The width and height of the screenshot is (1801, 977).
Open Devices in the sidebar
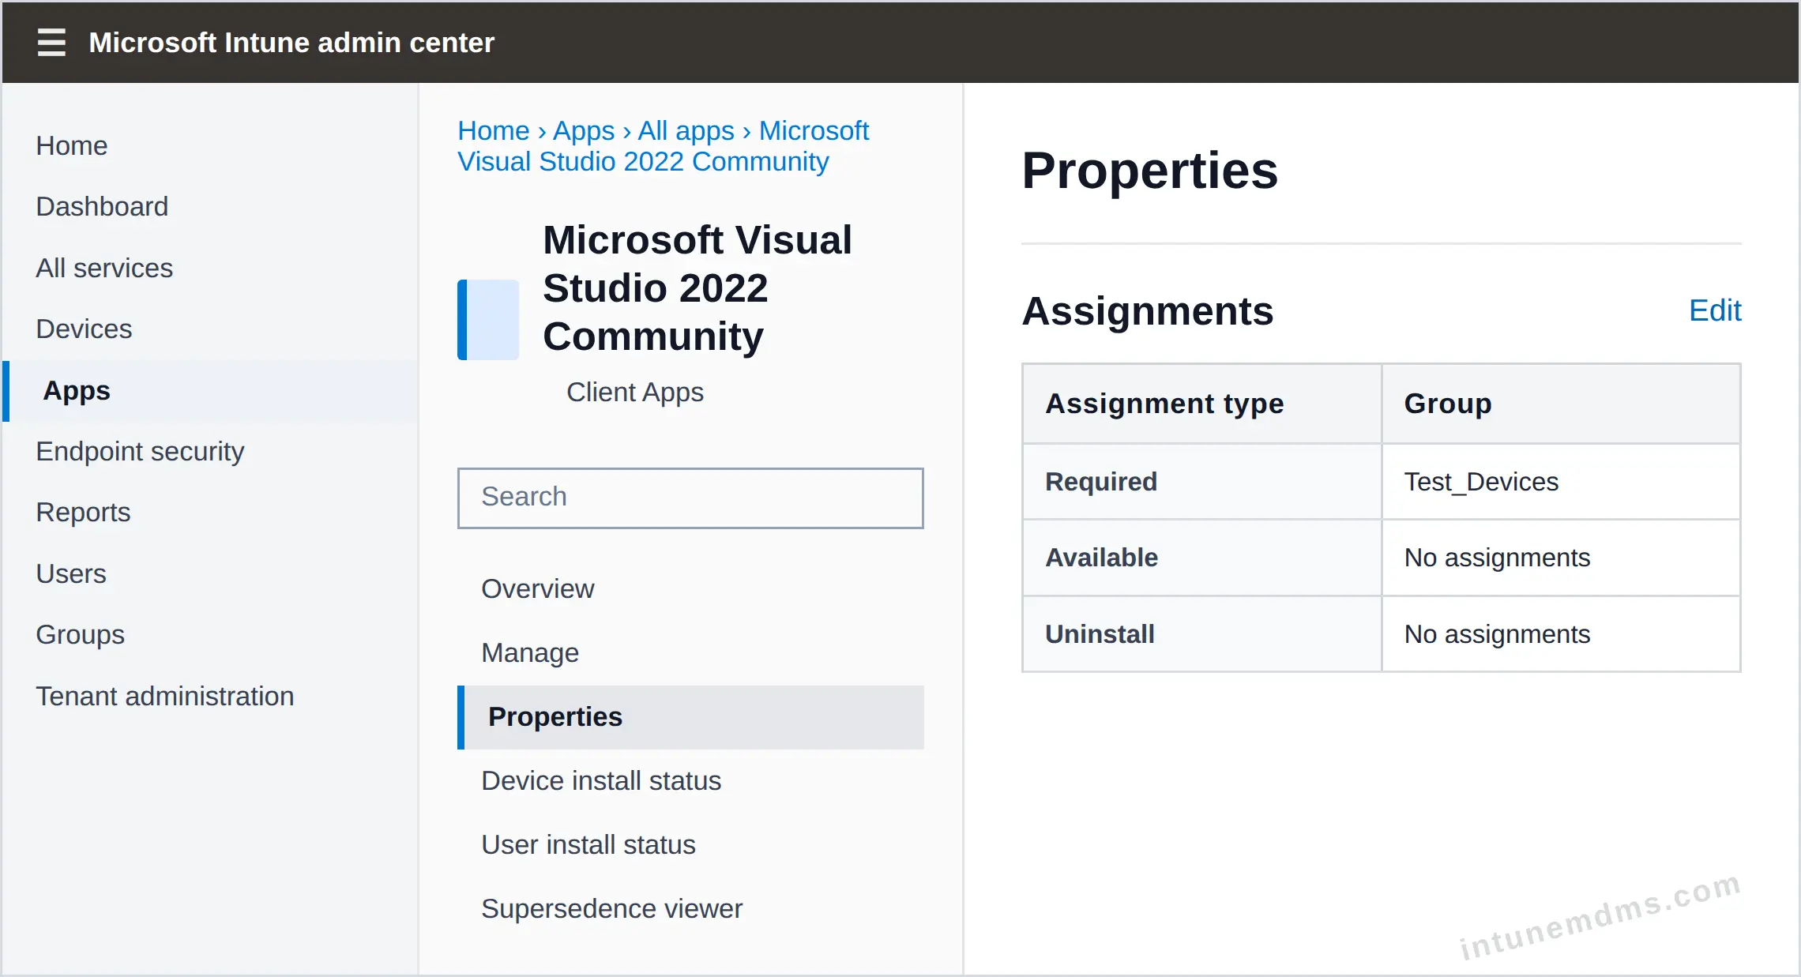click(84, 329)
